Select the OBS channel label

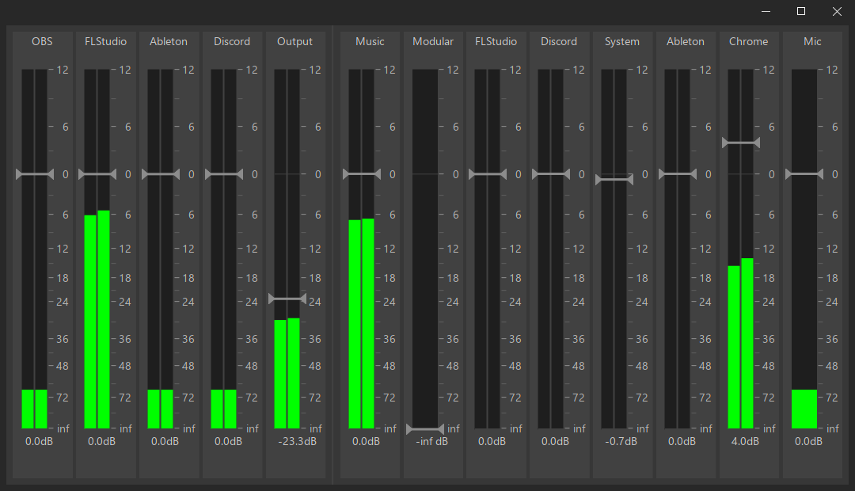point(42,42)
